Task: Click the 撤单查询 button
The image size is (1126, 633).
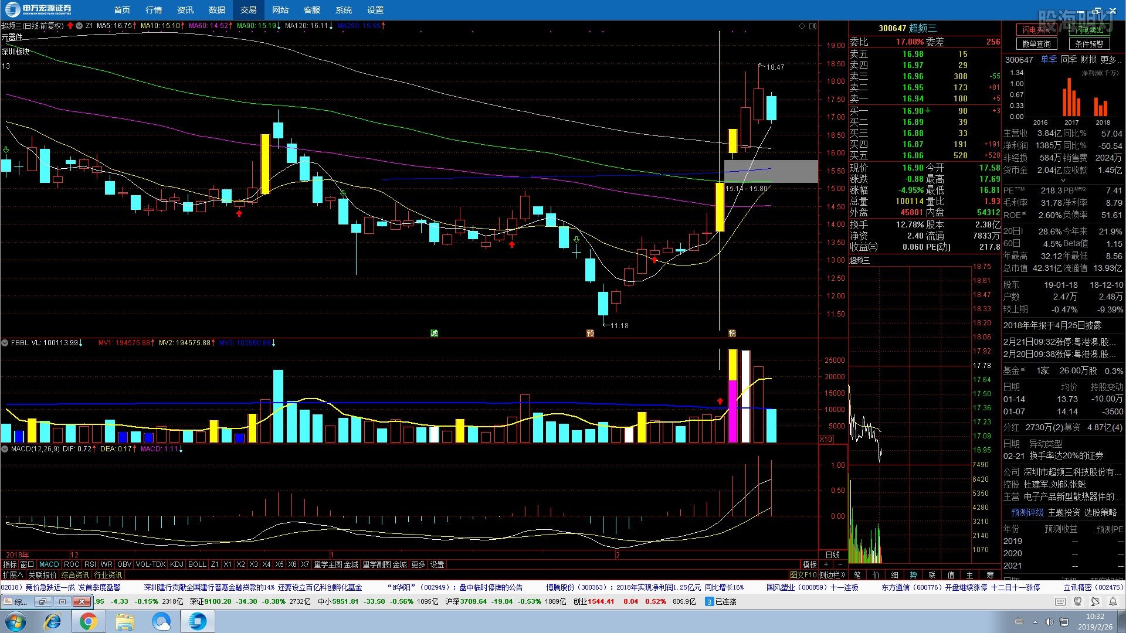Action: (x=1036, y=44)
